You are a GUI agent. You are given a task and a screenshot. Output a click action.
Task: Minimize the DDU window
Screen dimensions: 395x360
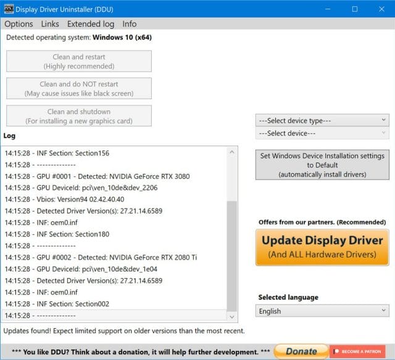point(328,9)
